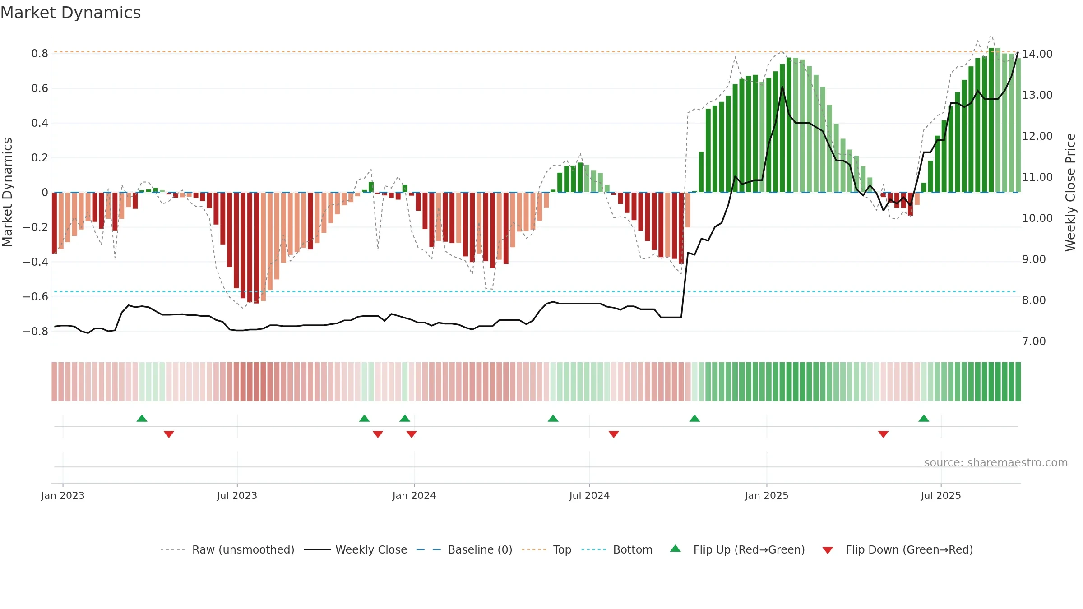Screen dimensions: 1083x609
Task: Click the Flip Up marker in late March 2023
Action: [x=142, y=418]
